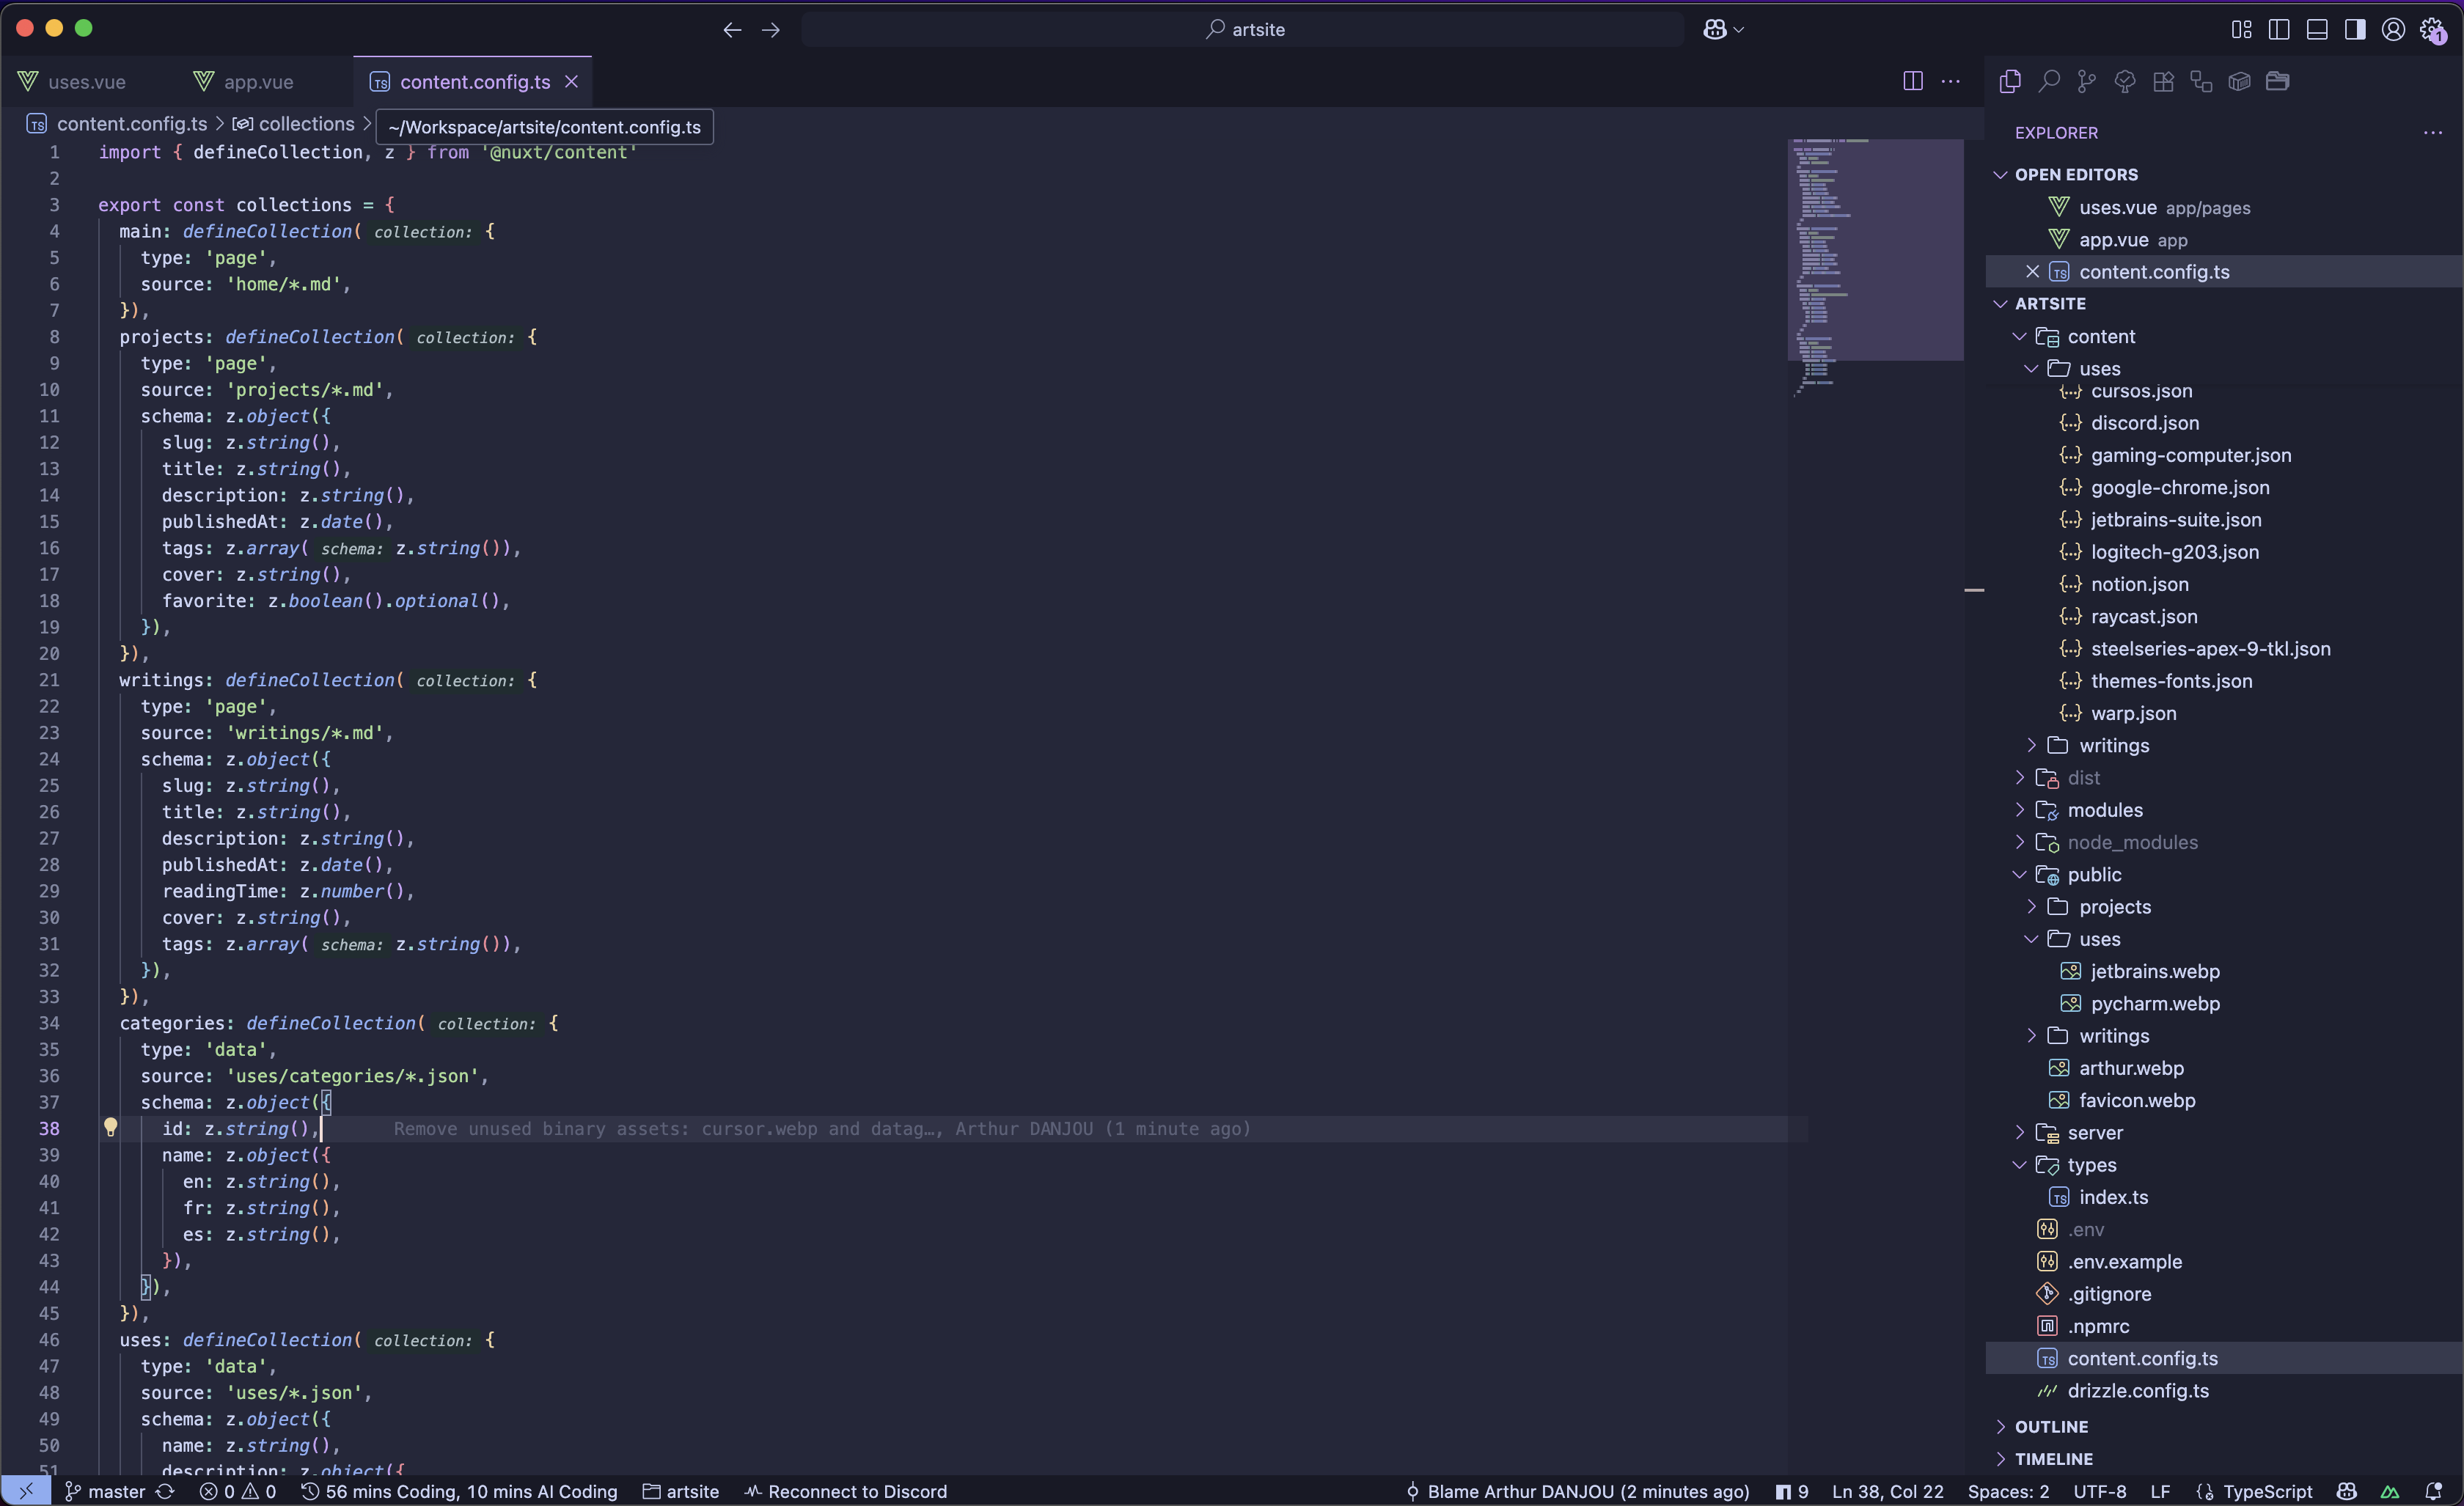Toggle the primary side bar visibility

(2279, 29)
